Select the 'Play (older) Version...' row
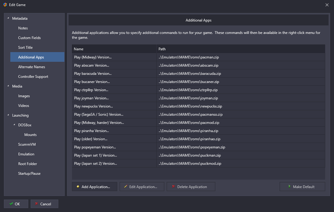This screenshot has width=334, height=212. pyautogui.click(x=199, y=139)
